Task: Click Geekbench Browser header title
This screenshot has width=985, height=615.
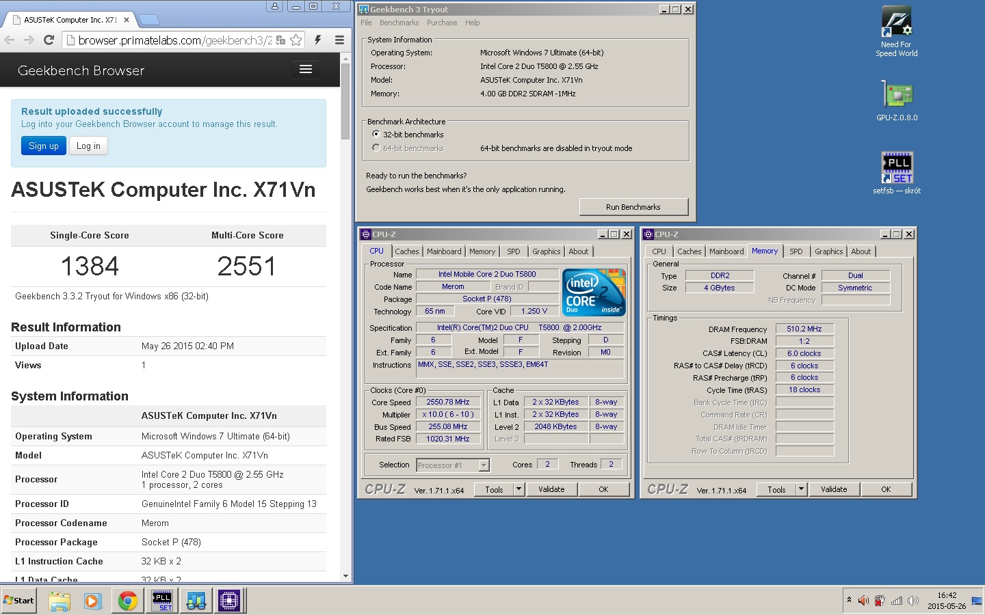Action: [x=81, y=70]
